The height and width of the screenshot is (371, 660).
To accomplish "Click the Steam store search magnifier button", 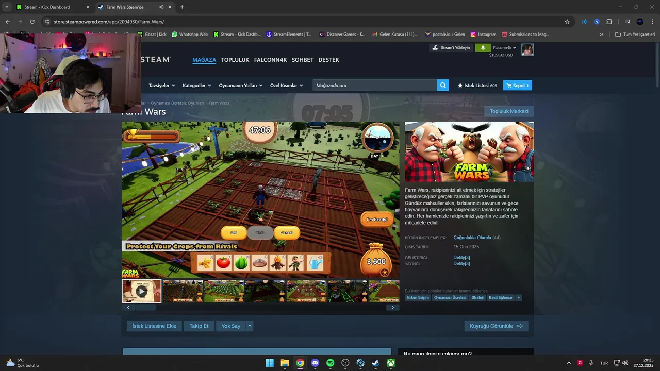I will click(x=443, y=86).
